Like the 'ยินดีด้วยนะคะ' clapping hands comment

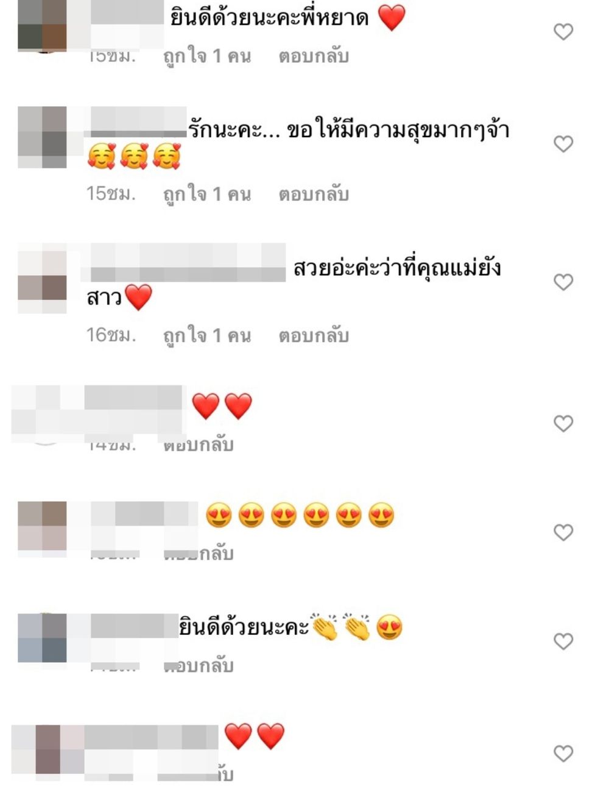tap(563, 641)
